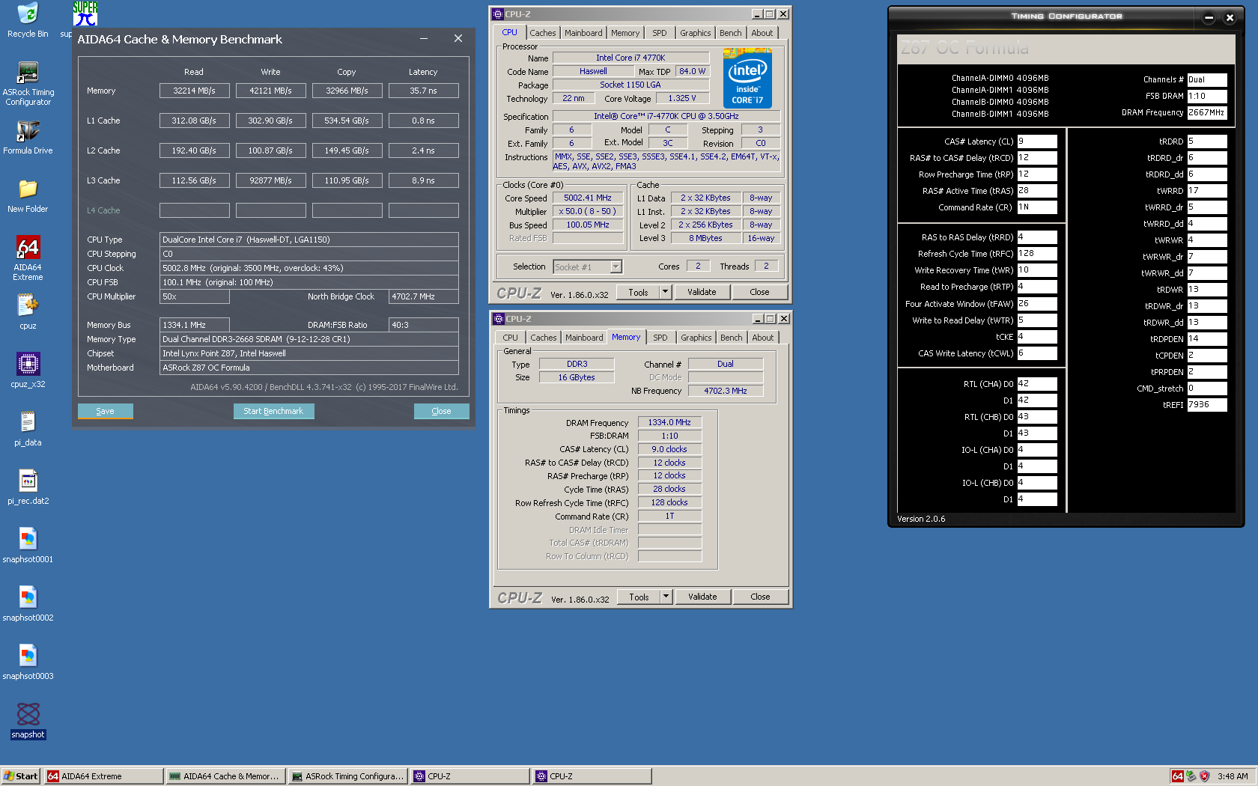
Task: Open the Start menu
Action: [20, 776]
